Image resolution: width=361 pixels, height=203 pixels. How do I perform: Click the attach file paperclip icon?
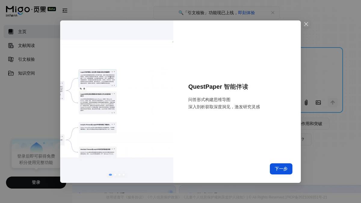click(306, 103)
